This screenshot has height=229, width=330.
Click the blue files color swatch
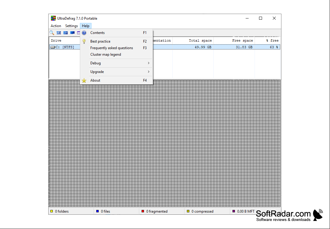(x=97, y=211)
